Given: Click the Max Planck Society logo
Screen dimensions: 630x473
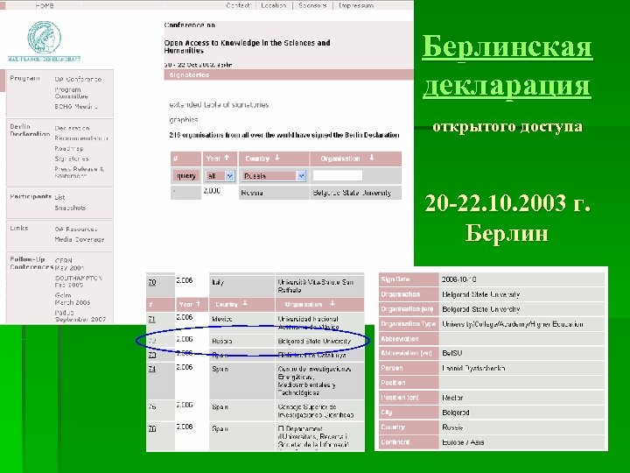Looking at the screenshot, I should click(45, 41).
